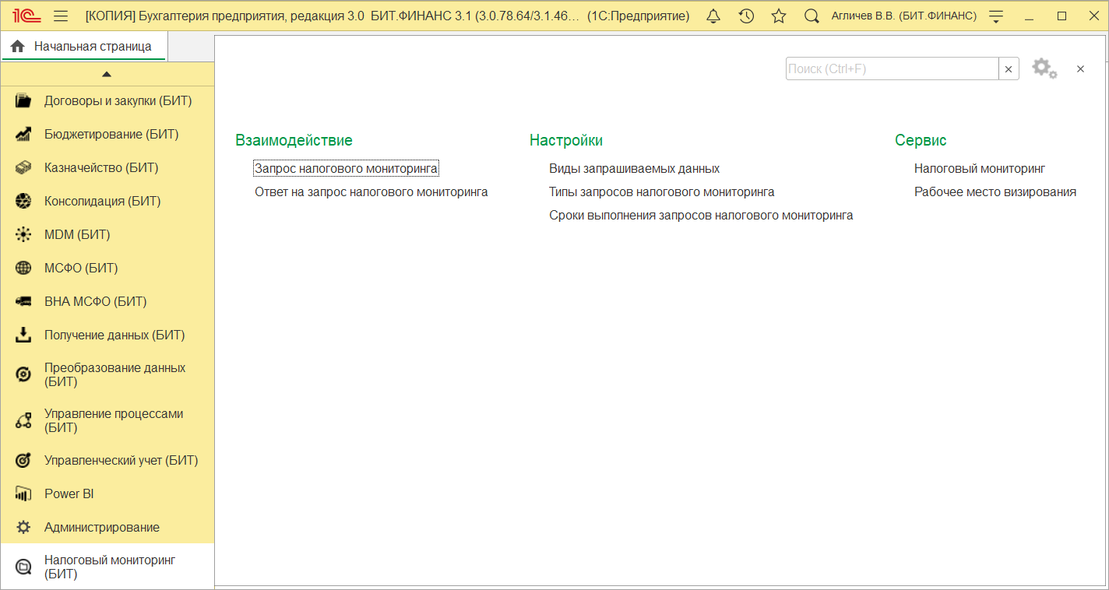Open the hamburger main menu

pos(61,16)
